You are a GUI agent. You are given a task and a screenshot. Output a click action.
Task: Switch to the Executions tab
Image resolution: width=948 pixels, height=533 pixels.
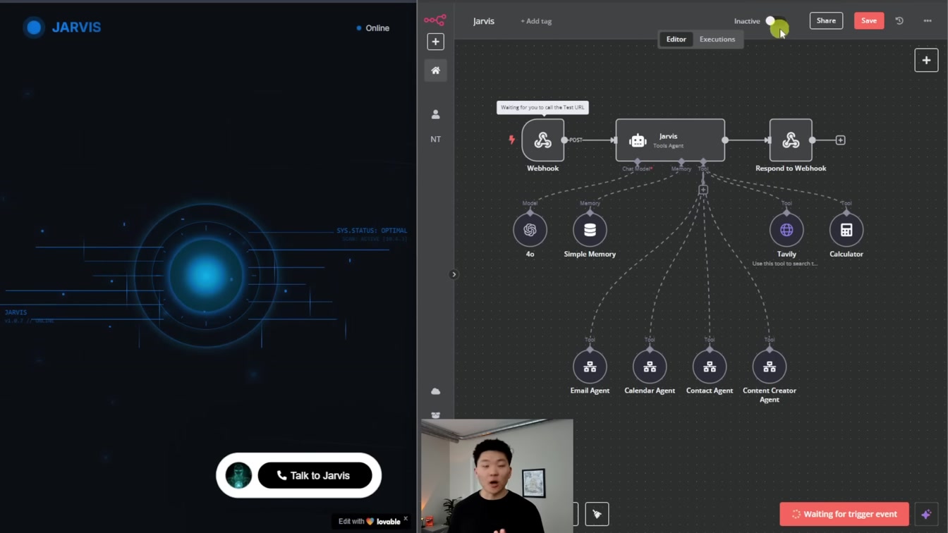[717, 39]
